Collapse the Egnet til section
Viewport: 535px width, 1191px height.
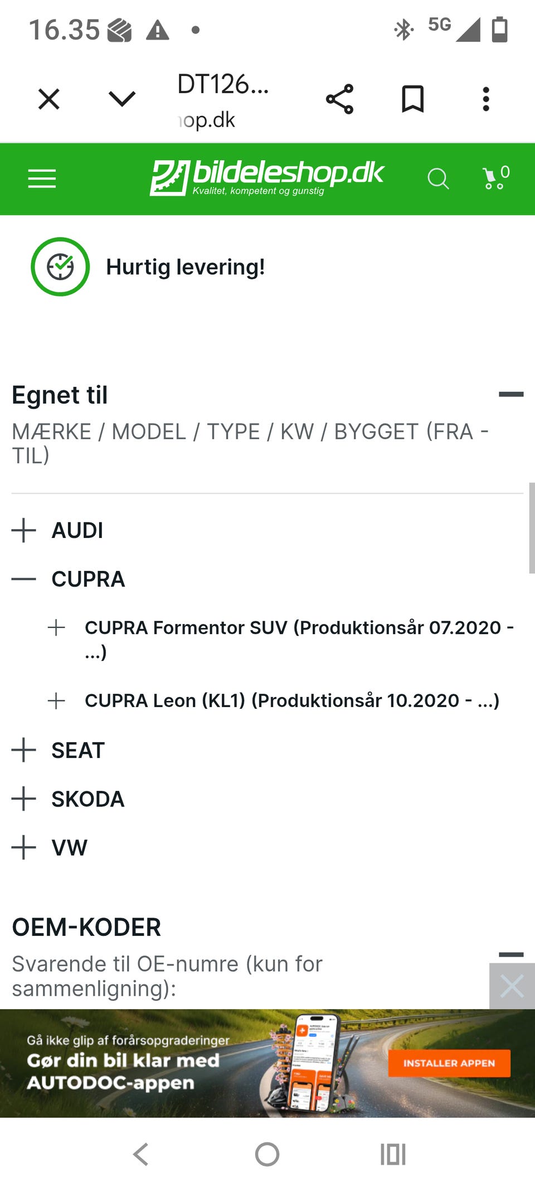tap(510, 395)
